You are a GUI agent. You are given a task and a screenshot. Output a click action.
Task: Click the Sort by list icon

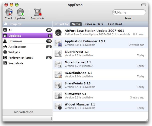[x=56, y=24]
